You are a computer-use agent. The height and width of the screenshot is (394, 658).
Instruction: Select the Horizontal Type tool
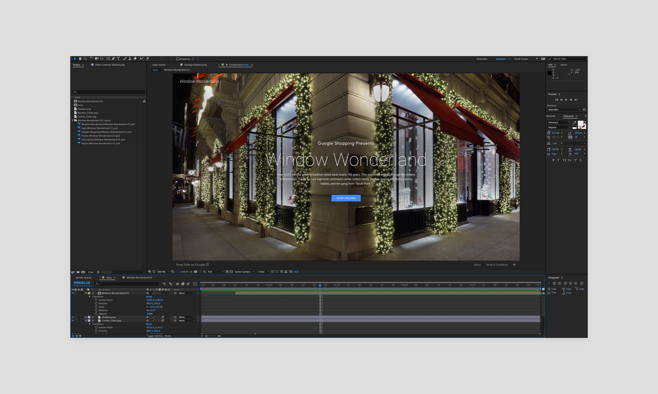point(118,59)
